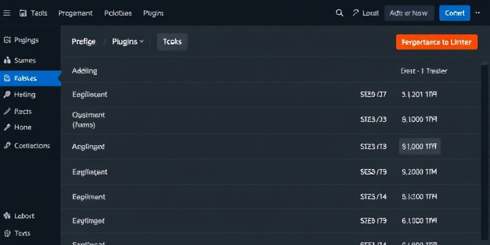
Task: Expand the Plugins breadcrumb dropdown
Action: [x=141, y=42]
